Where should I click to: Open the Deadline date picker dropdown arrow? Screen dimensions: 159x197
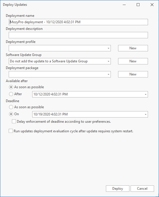click(146, 114)
